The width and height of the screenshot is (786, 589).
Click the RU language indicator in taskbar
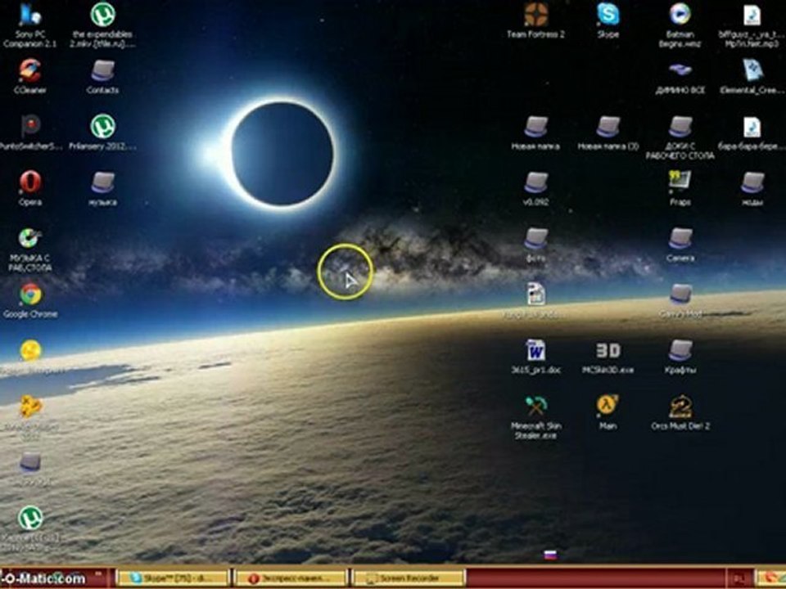[x=739, y=579]
